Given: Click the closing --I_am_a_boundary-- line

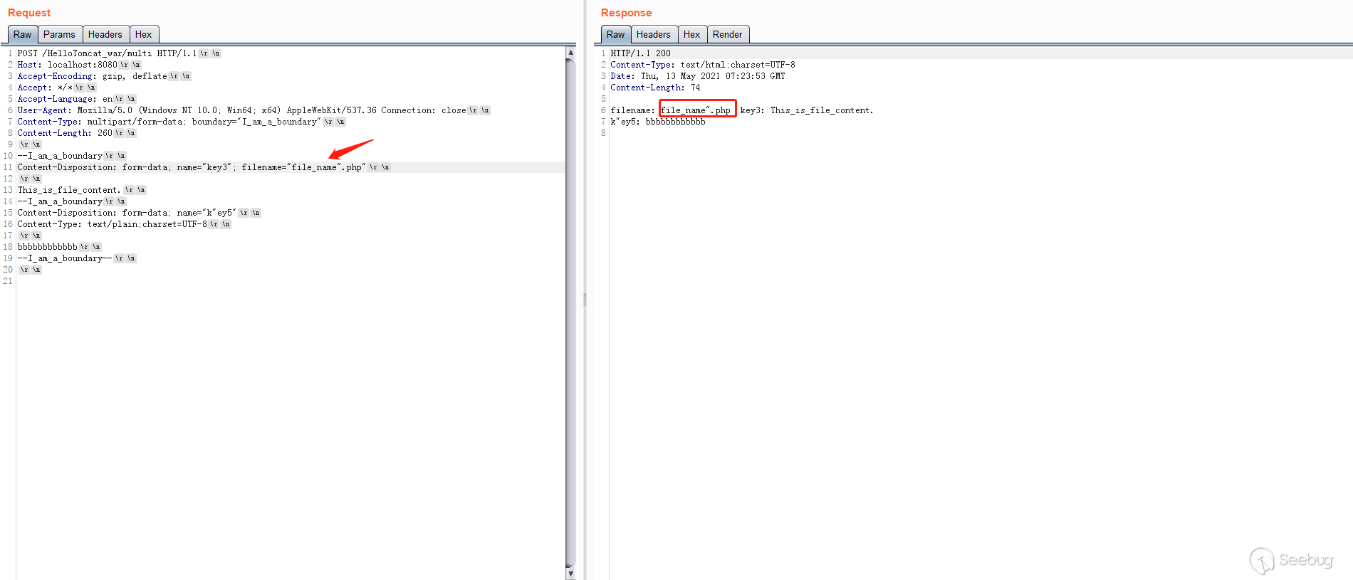Looking at the screenshot, I should [x=77, y=258].
